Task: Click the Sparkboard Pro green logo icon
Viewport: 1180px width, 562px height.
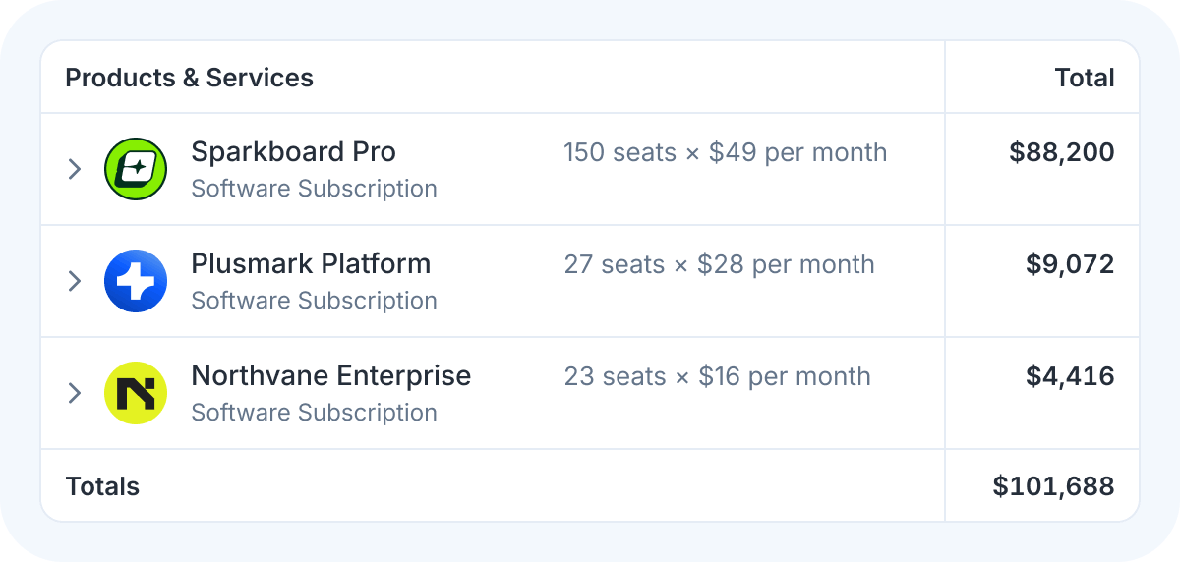Action: point(136,169)
